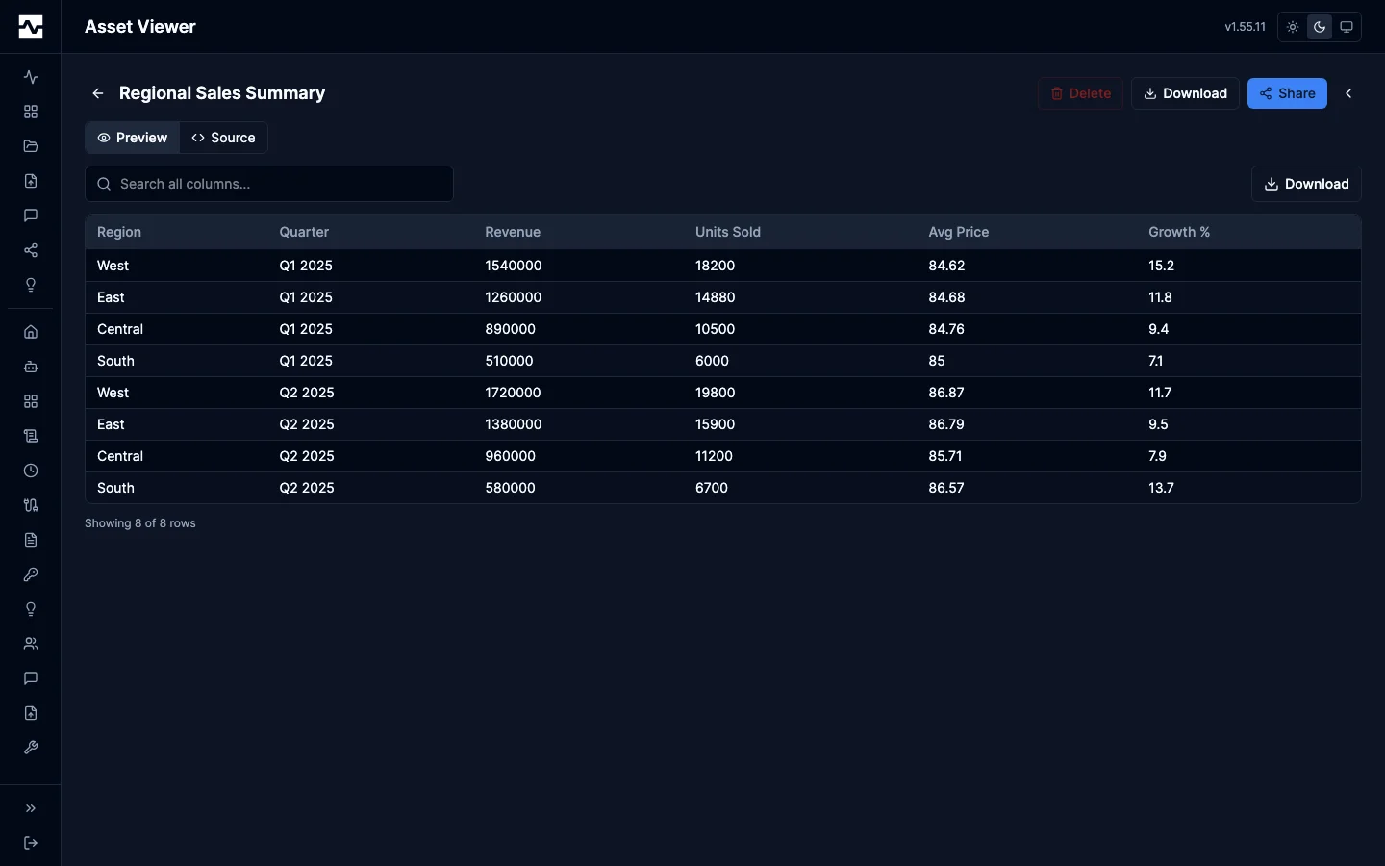
Task: Download the Regional Sales Summary asset
Action: [1184, 93]
